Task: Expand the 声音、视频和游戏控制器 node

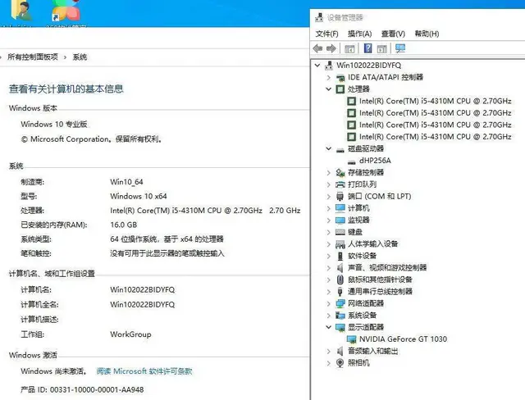Action: click(x=329, y=268)
